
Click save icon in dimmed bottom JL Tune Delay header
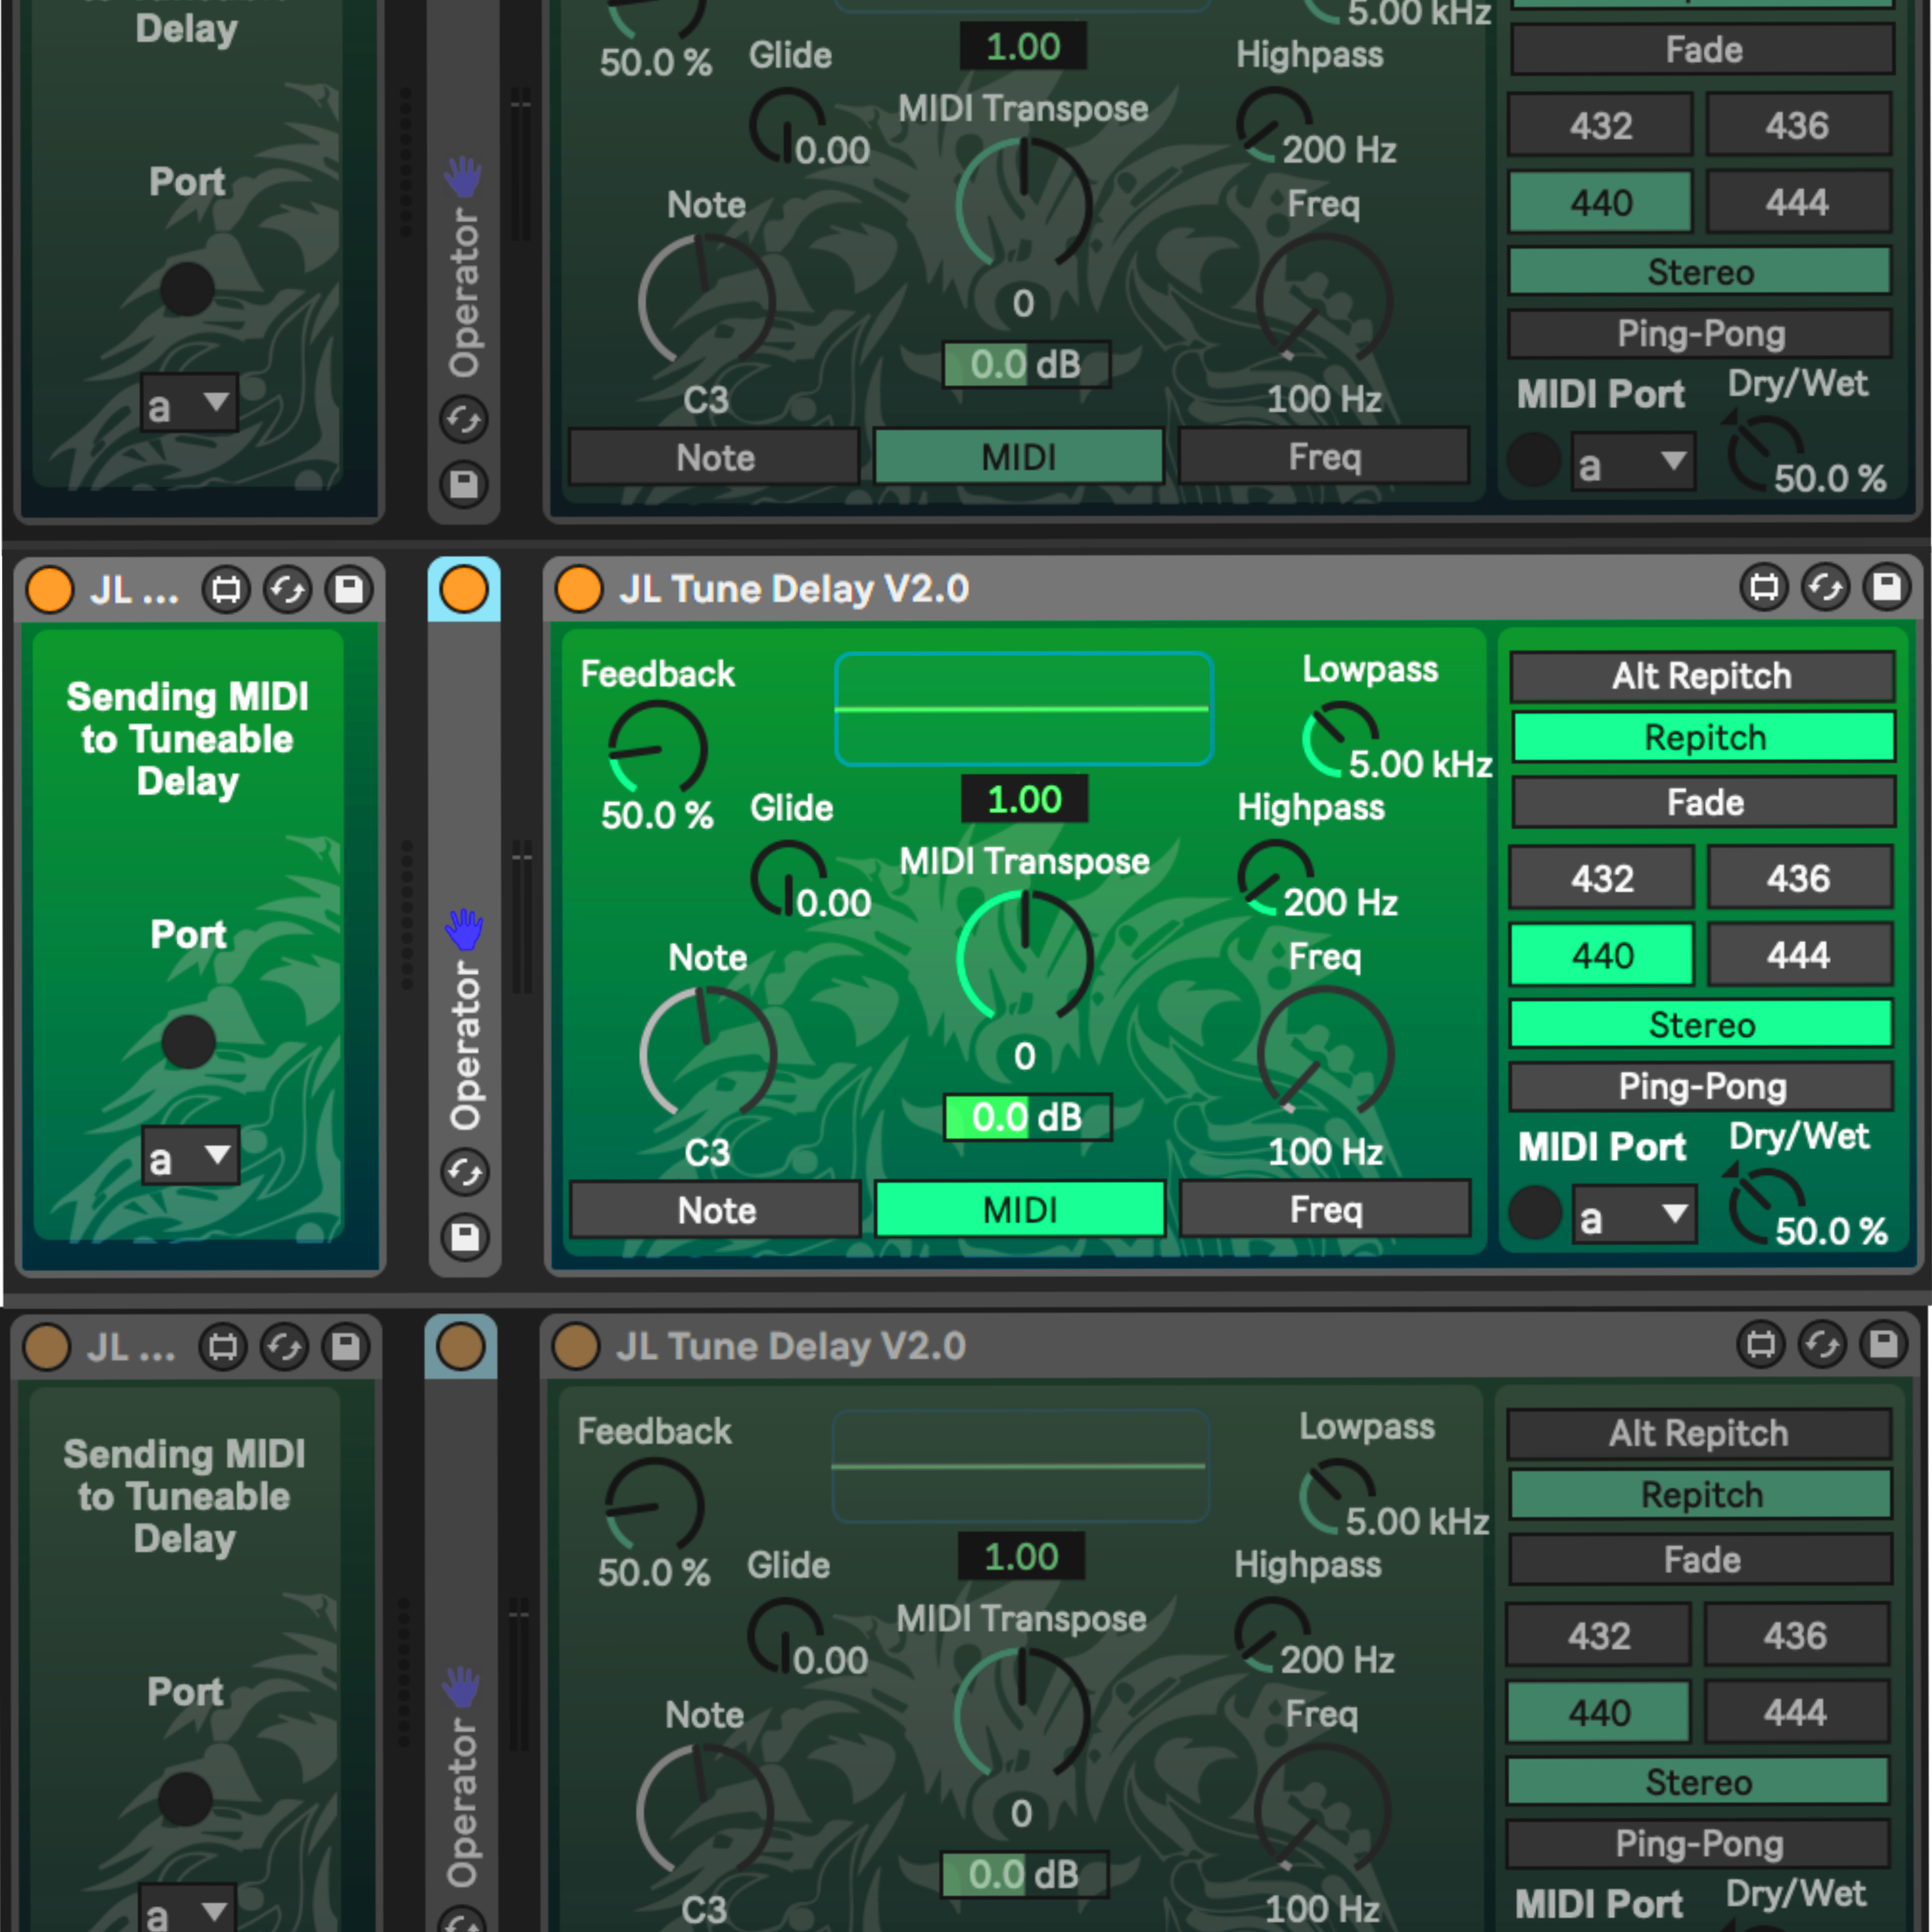tap(1883, 1344)
